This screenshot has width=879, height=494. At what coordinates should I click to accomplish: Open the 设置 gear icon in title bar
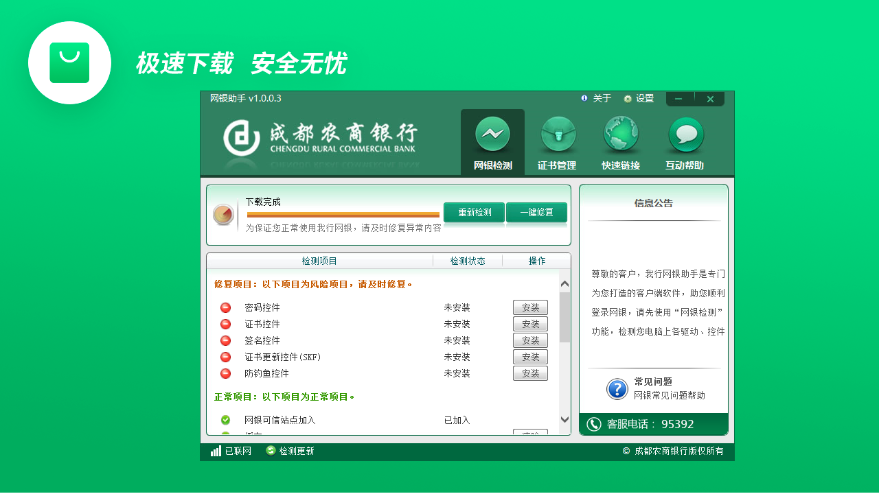(x=627, y=98)
